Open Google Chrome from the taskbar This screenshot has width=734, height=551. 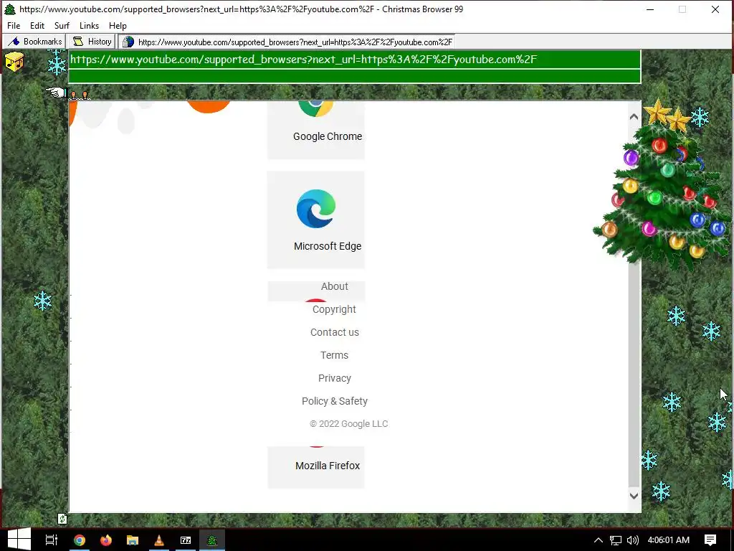[x=80, y=540]
